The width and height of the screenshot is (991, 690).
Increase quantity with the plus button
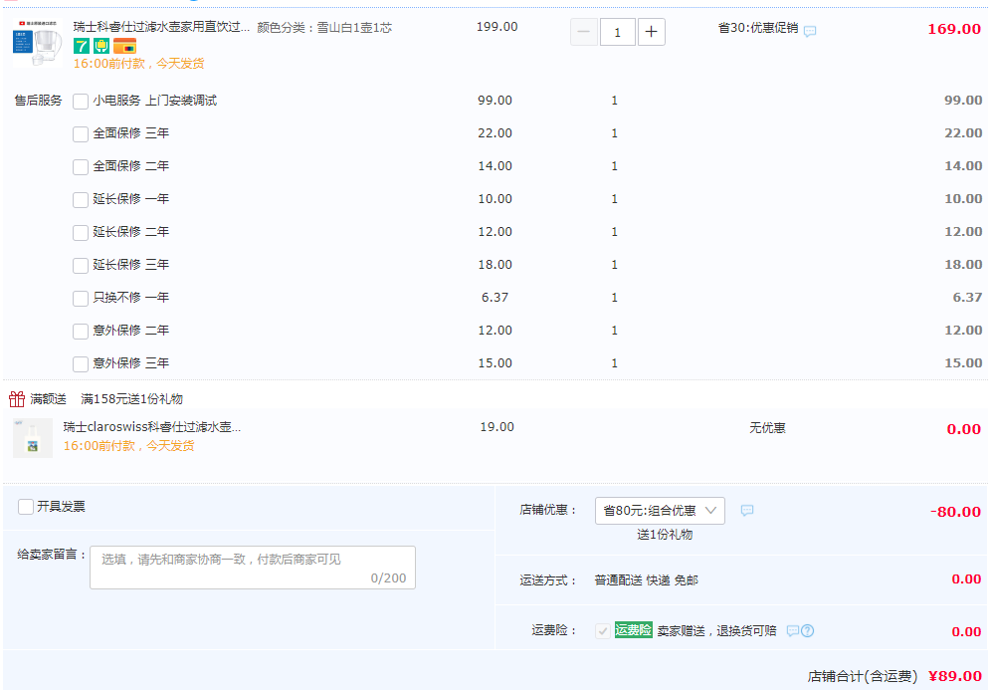(x=651, y=32)
